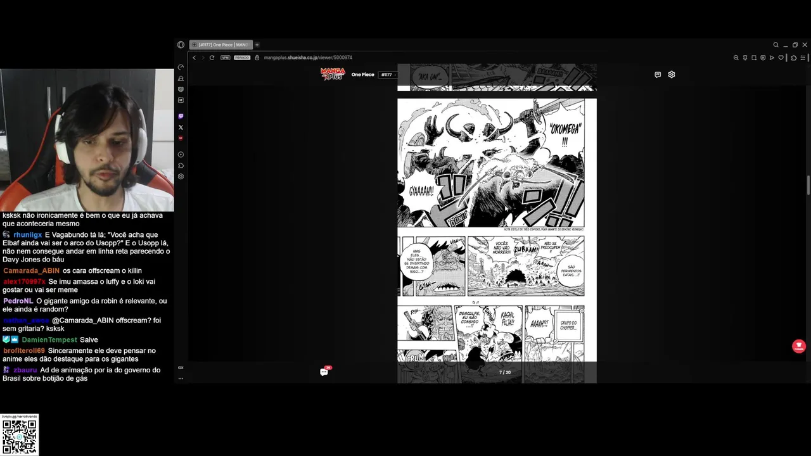Screen dimensions: 811x456
Task: Expand the #1177 chapter dropdown
Action: (x=388, y=75)
